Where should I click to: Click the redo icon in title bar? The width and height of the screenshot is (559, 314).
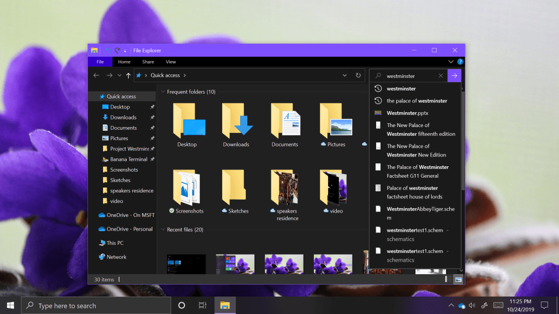[x=117, y=51]
